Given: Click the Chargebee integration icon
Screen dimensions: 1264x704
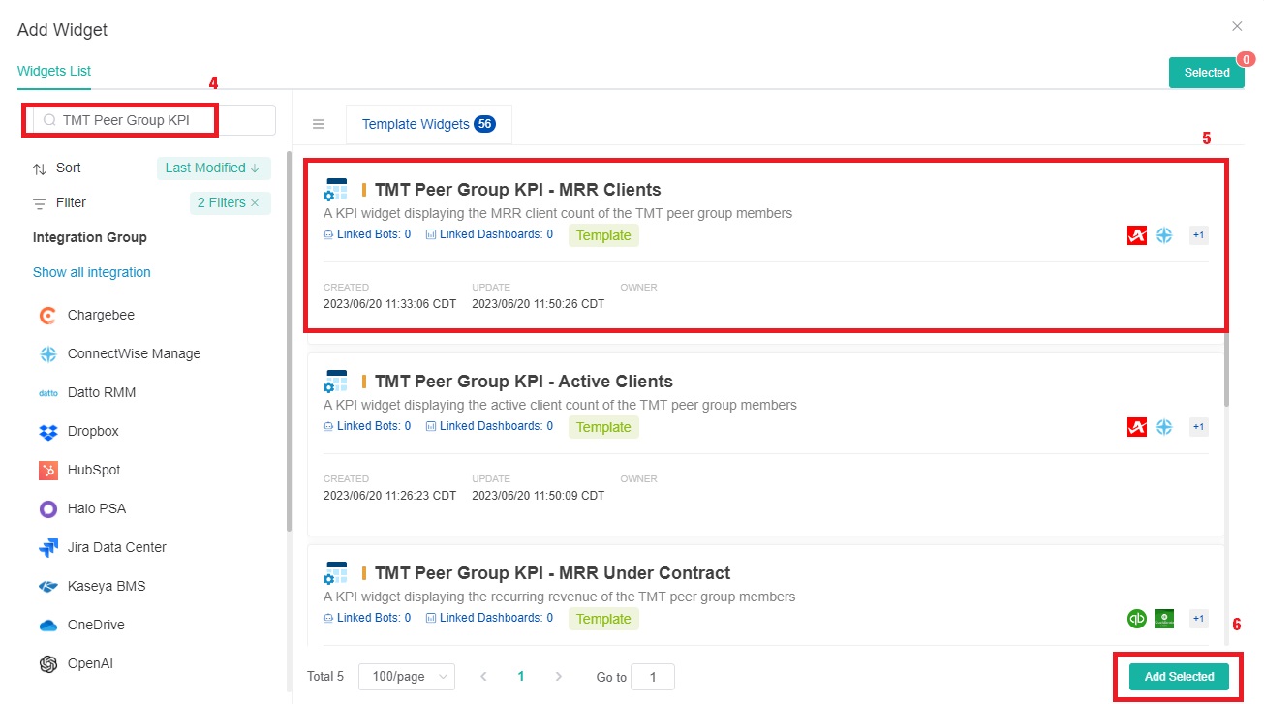Looking at the screenshot, I should [48, 316].
